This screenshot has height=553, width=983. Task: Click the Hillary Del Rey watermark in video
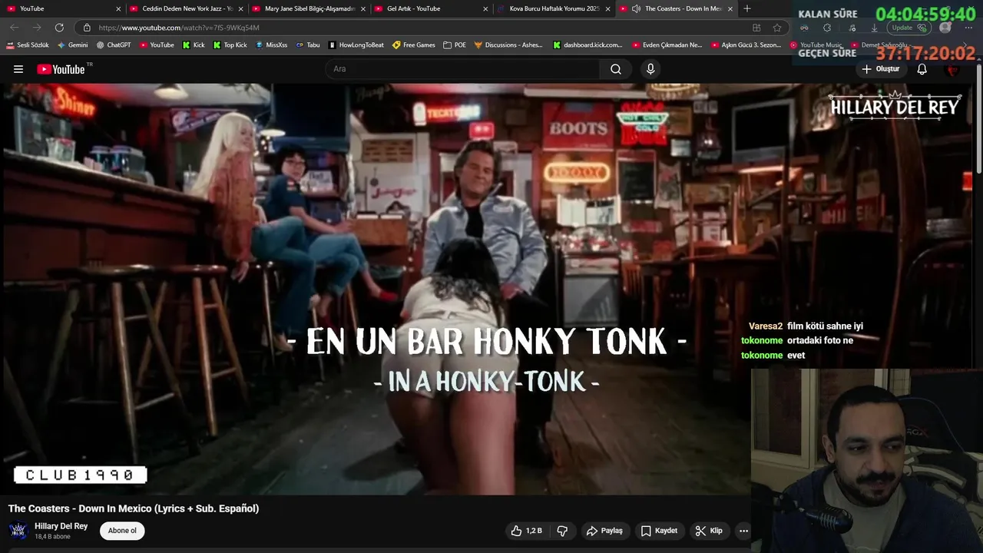click(895, 107)
